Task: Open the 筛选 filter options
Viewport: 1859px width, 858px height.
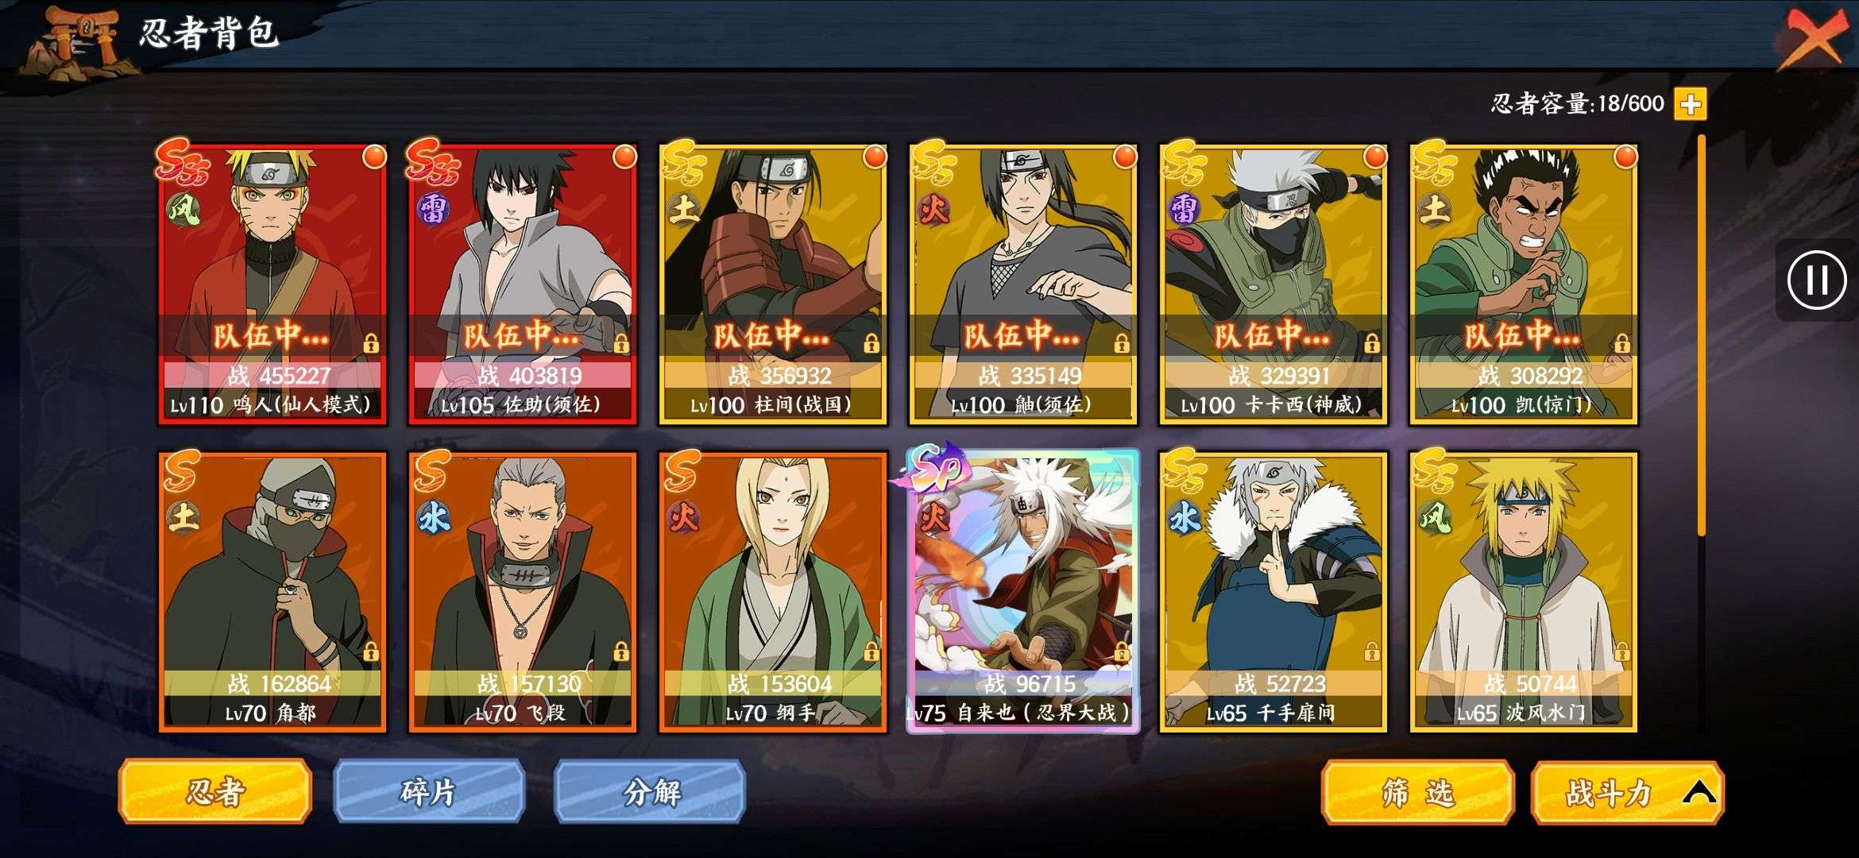Action: point(1417,792)
